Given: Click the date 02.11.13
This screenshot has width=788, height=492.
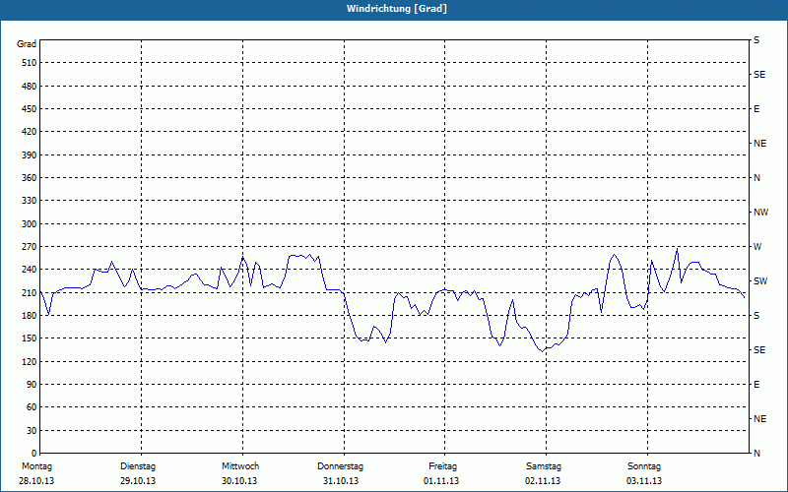Looking at the screenshot, I should [543, 481].
